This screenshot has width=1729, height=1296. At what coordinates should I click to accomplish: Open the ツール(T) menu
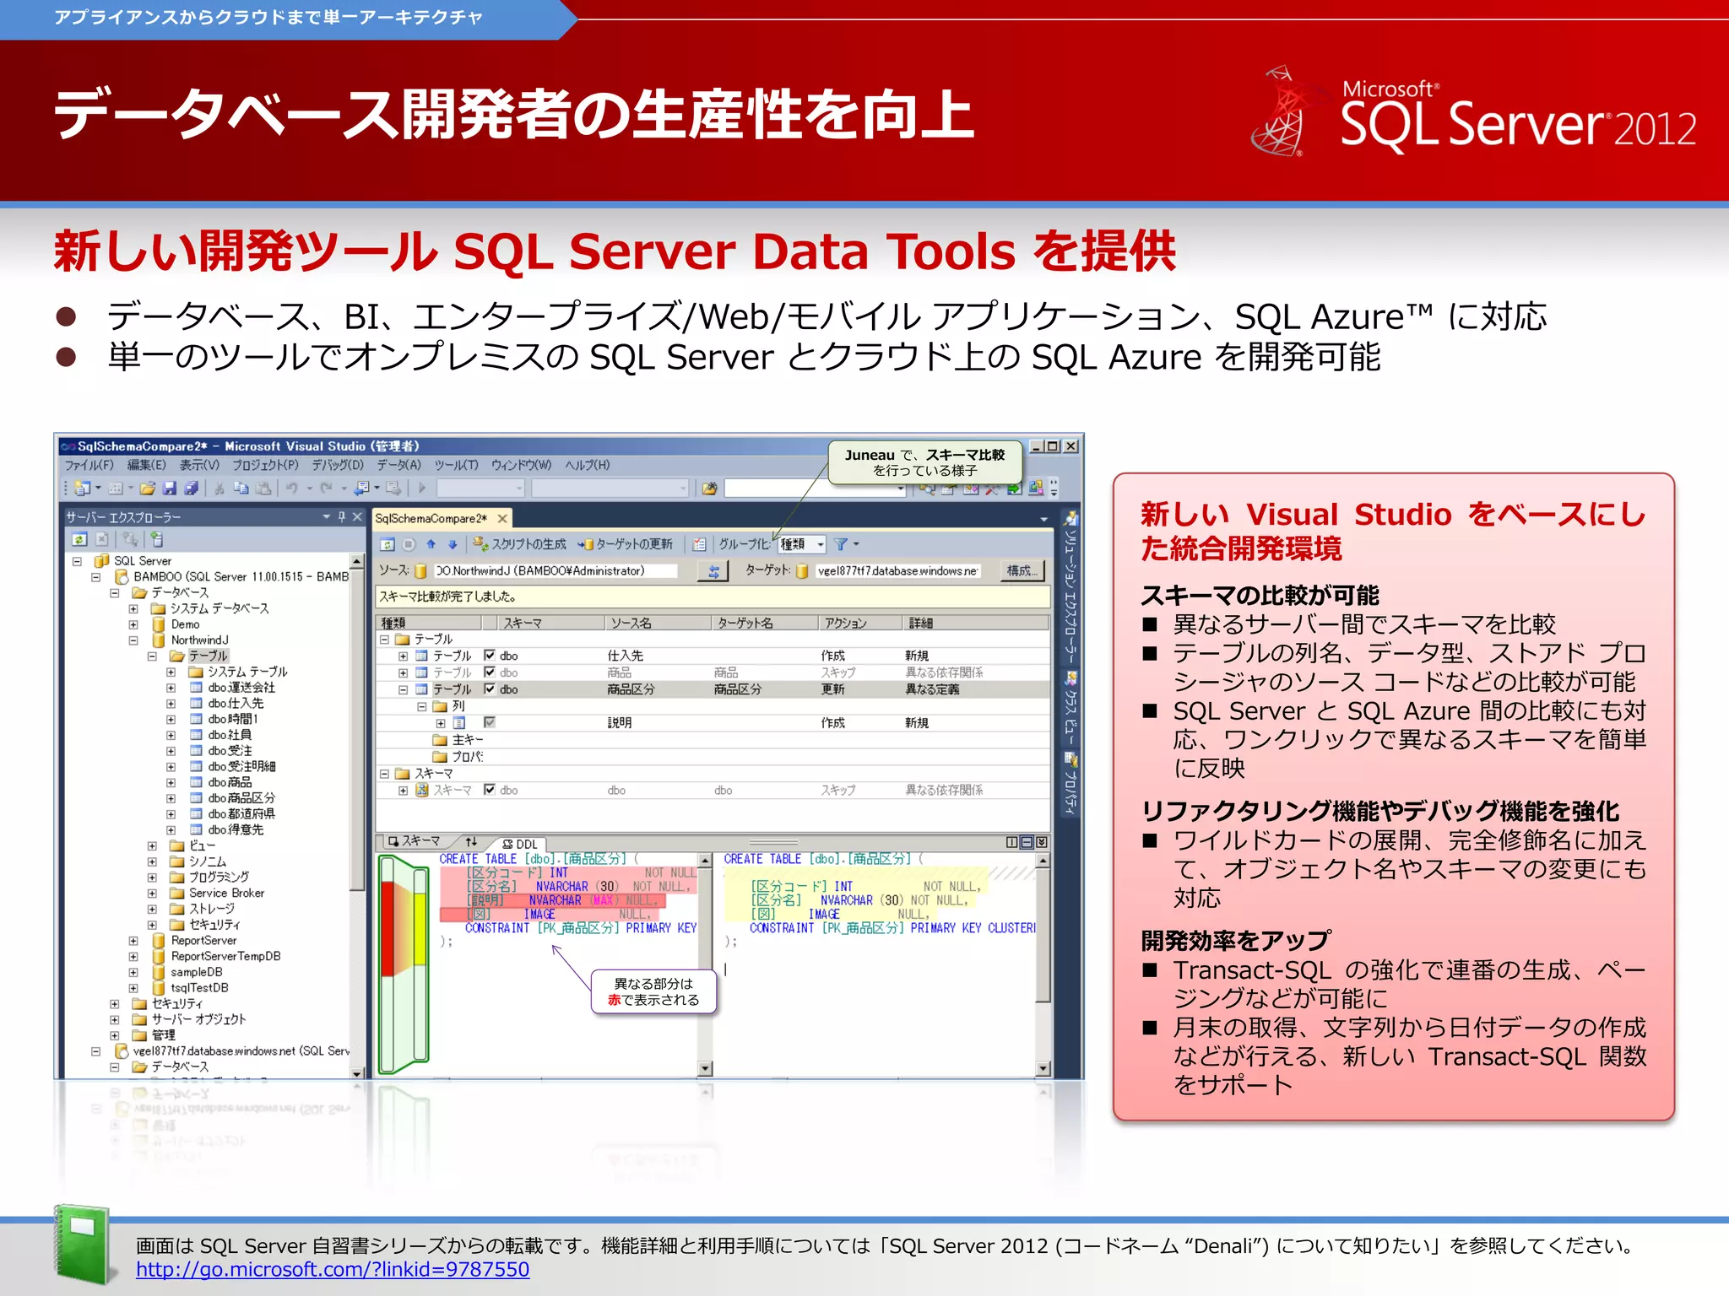(456, 465)
